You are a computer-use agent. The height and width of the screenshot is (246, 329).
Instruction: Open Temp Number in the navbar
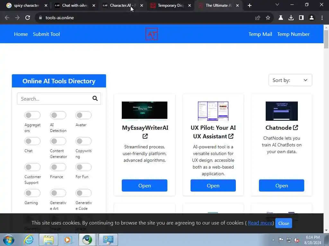coord(293,34)
